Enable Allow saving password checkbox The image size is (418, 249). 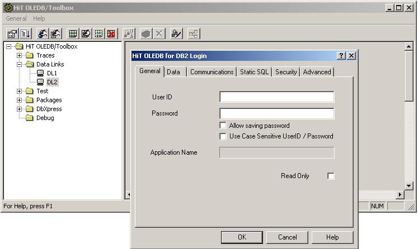click(x=223, y=125)
